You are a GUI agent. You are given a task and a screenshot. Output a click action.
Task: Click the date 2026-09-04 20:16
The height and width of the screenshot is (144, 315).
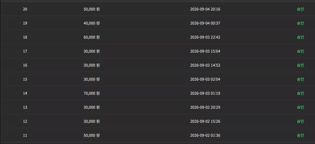(205, 9)
